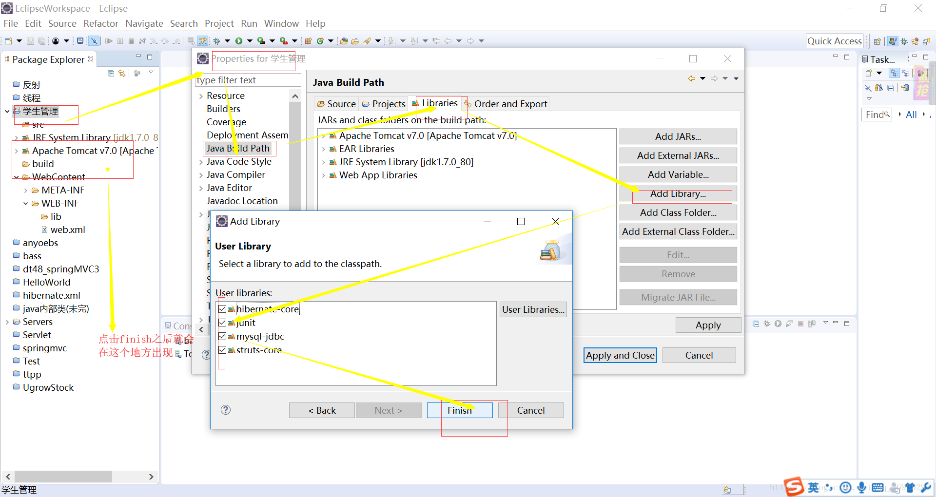The image size is (936, 497).
Task: Click the back arrow in Java Build Path header
Action: click(691, 78)
